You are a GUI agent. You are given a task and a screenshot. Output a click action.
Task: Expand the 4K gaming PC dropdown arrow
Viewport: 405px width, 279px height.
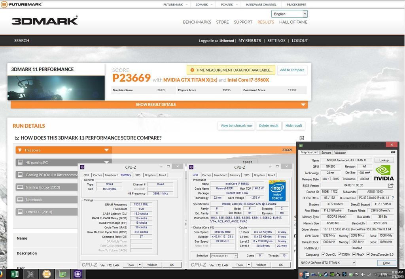[x=106, y=162]
